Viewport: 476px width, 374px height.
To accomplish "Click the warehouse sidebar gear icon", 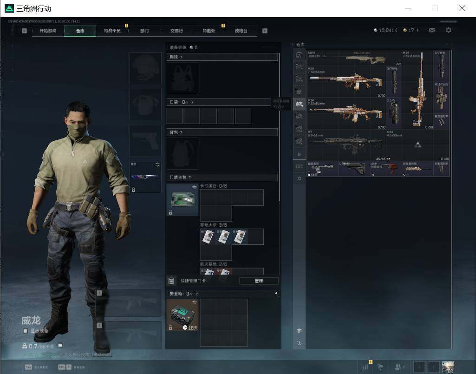I will tap(299, 179).
